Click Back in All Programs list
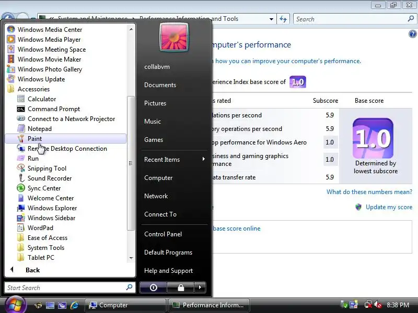The image size is (418, 313). [x=32, y=270]
